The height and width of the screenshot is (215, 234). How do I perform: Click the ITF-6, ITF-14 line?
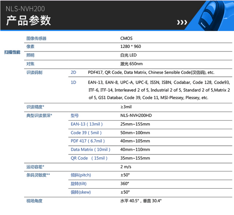point(159,90)
